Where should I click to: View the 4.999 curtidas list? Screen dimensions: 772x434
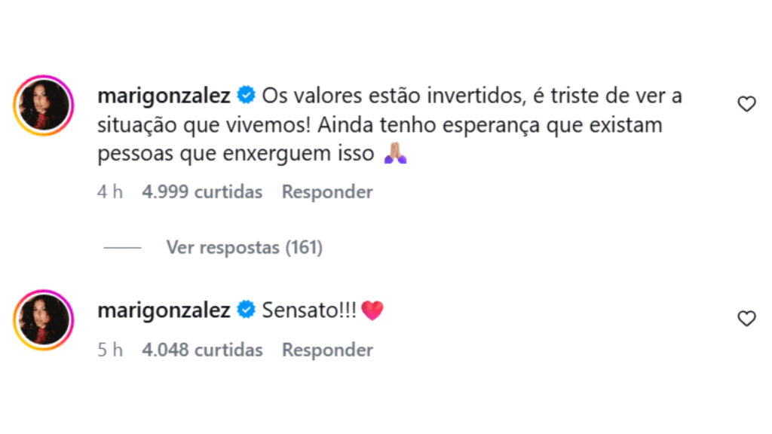point(202,192)
